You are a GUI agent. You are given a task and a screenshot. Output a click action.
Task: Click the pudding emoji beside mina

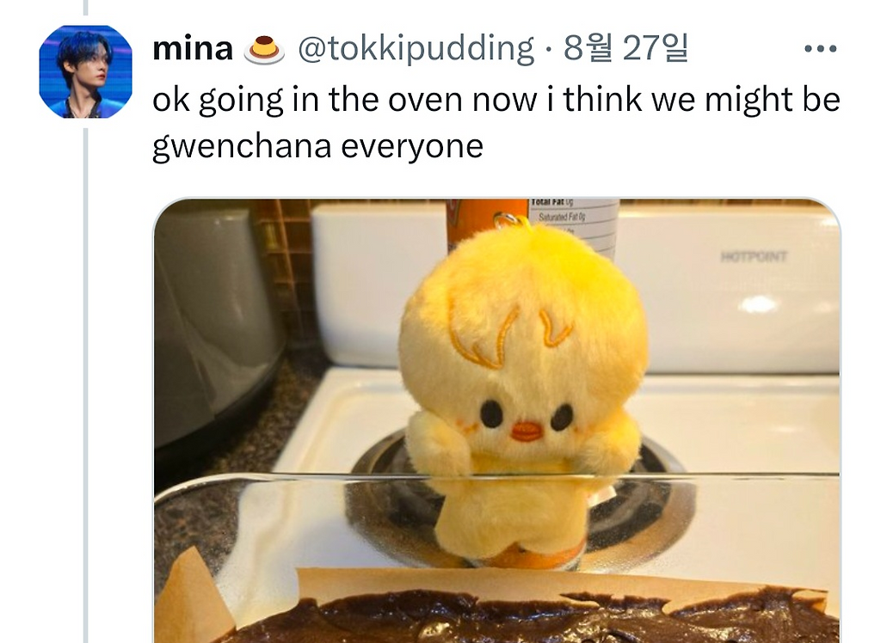point(264,50)
